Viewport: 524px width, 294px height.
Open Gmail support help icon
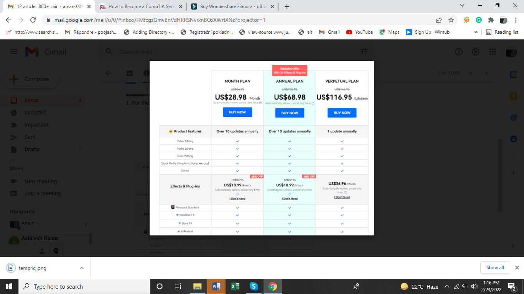click(459, 52)
